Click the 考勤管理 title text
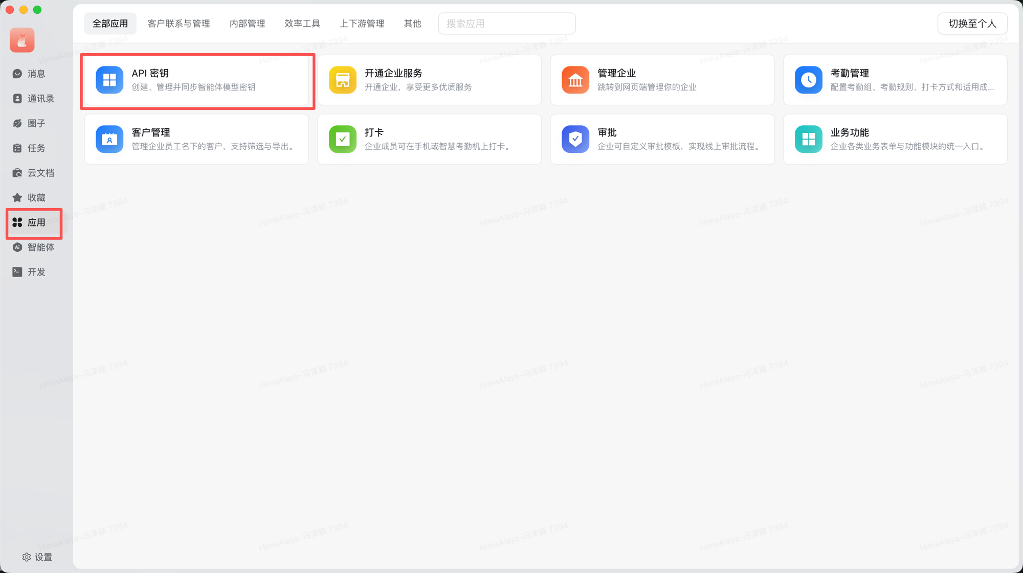Viewport: 1023px width, 573px height. click(849, 73)
